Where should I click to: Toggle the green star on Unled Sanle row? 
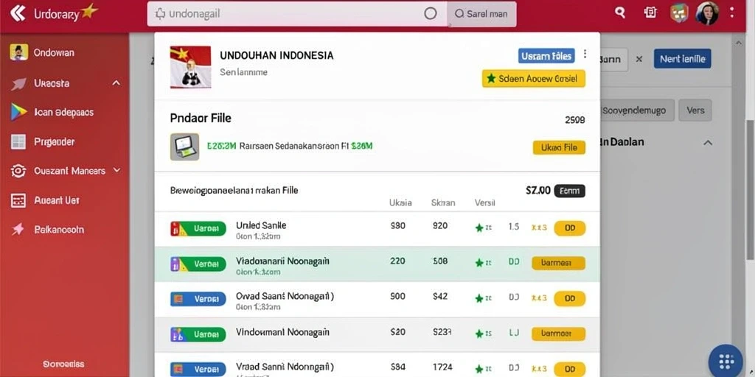479,228
